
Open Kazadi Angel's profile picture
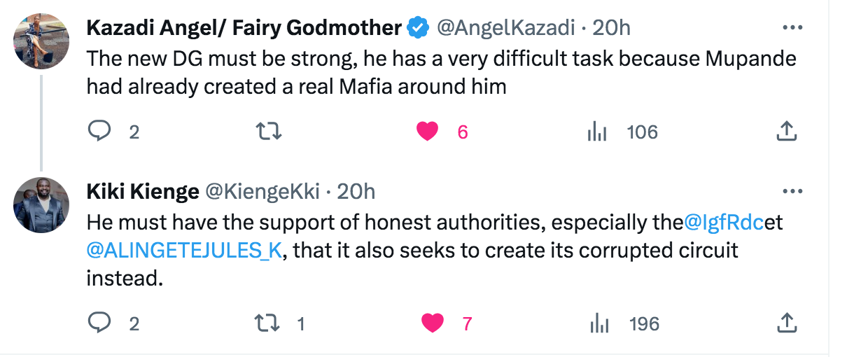tap(42, 41)
